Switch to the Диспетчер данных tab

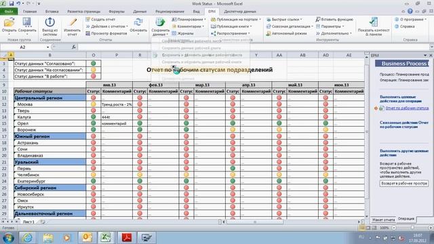pos(240,12)
